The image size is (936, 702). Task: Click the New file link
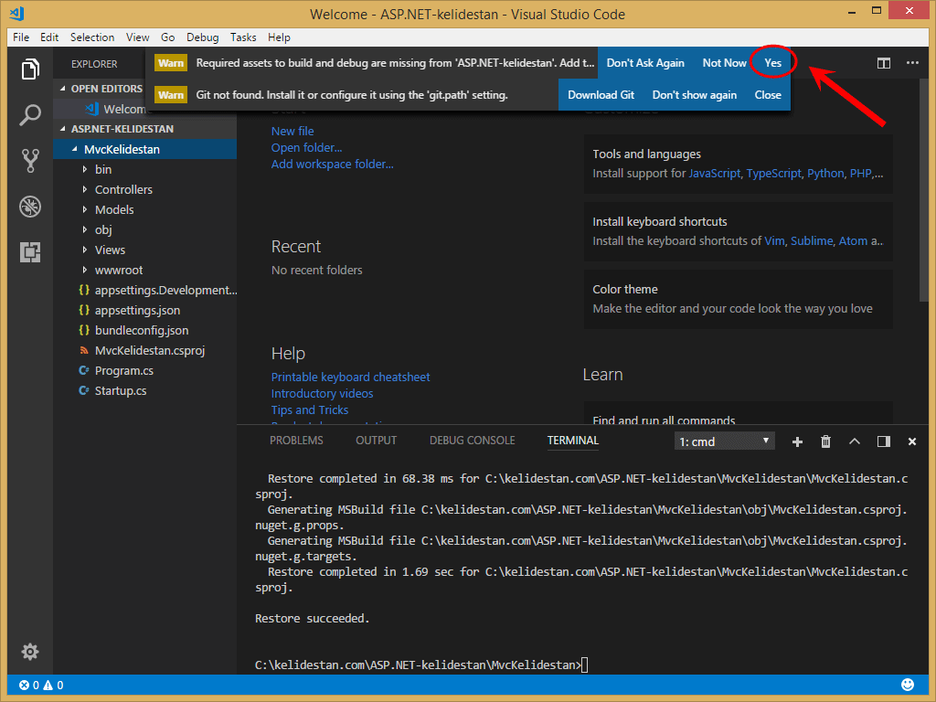pyautogui.click(x=292, y=132)
